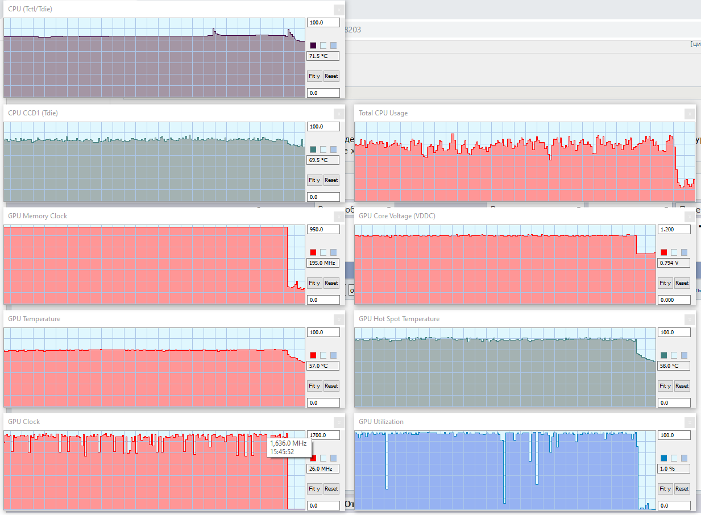Open blue grid color swatch in GPU Clock
701x515 pixels.
333,458
